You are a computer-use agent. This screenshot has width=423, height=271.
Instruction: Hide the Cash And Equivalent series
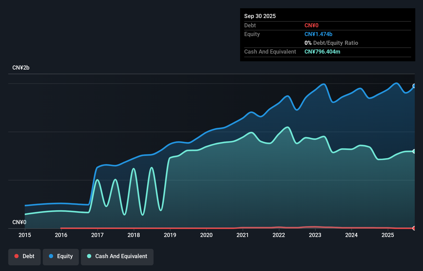click(117, 257)
